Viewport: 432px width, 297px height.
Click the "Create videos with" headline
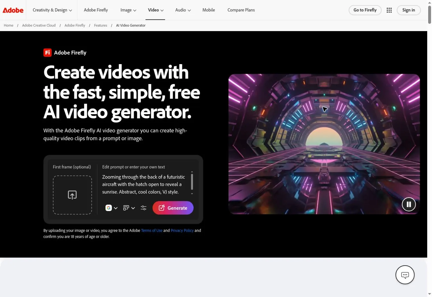(x=116, y=72)
